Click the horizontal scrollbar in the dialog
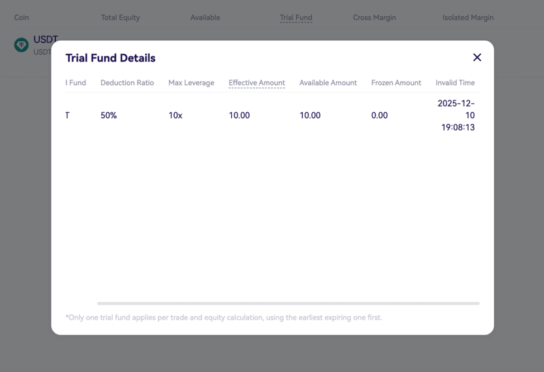Screen dimensions: 544x372 (x=288, y=303)
